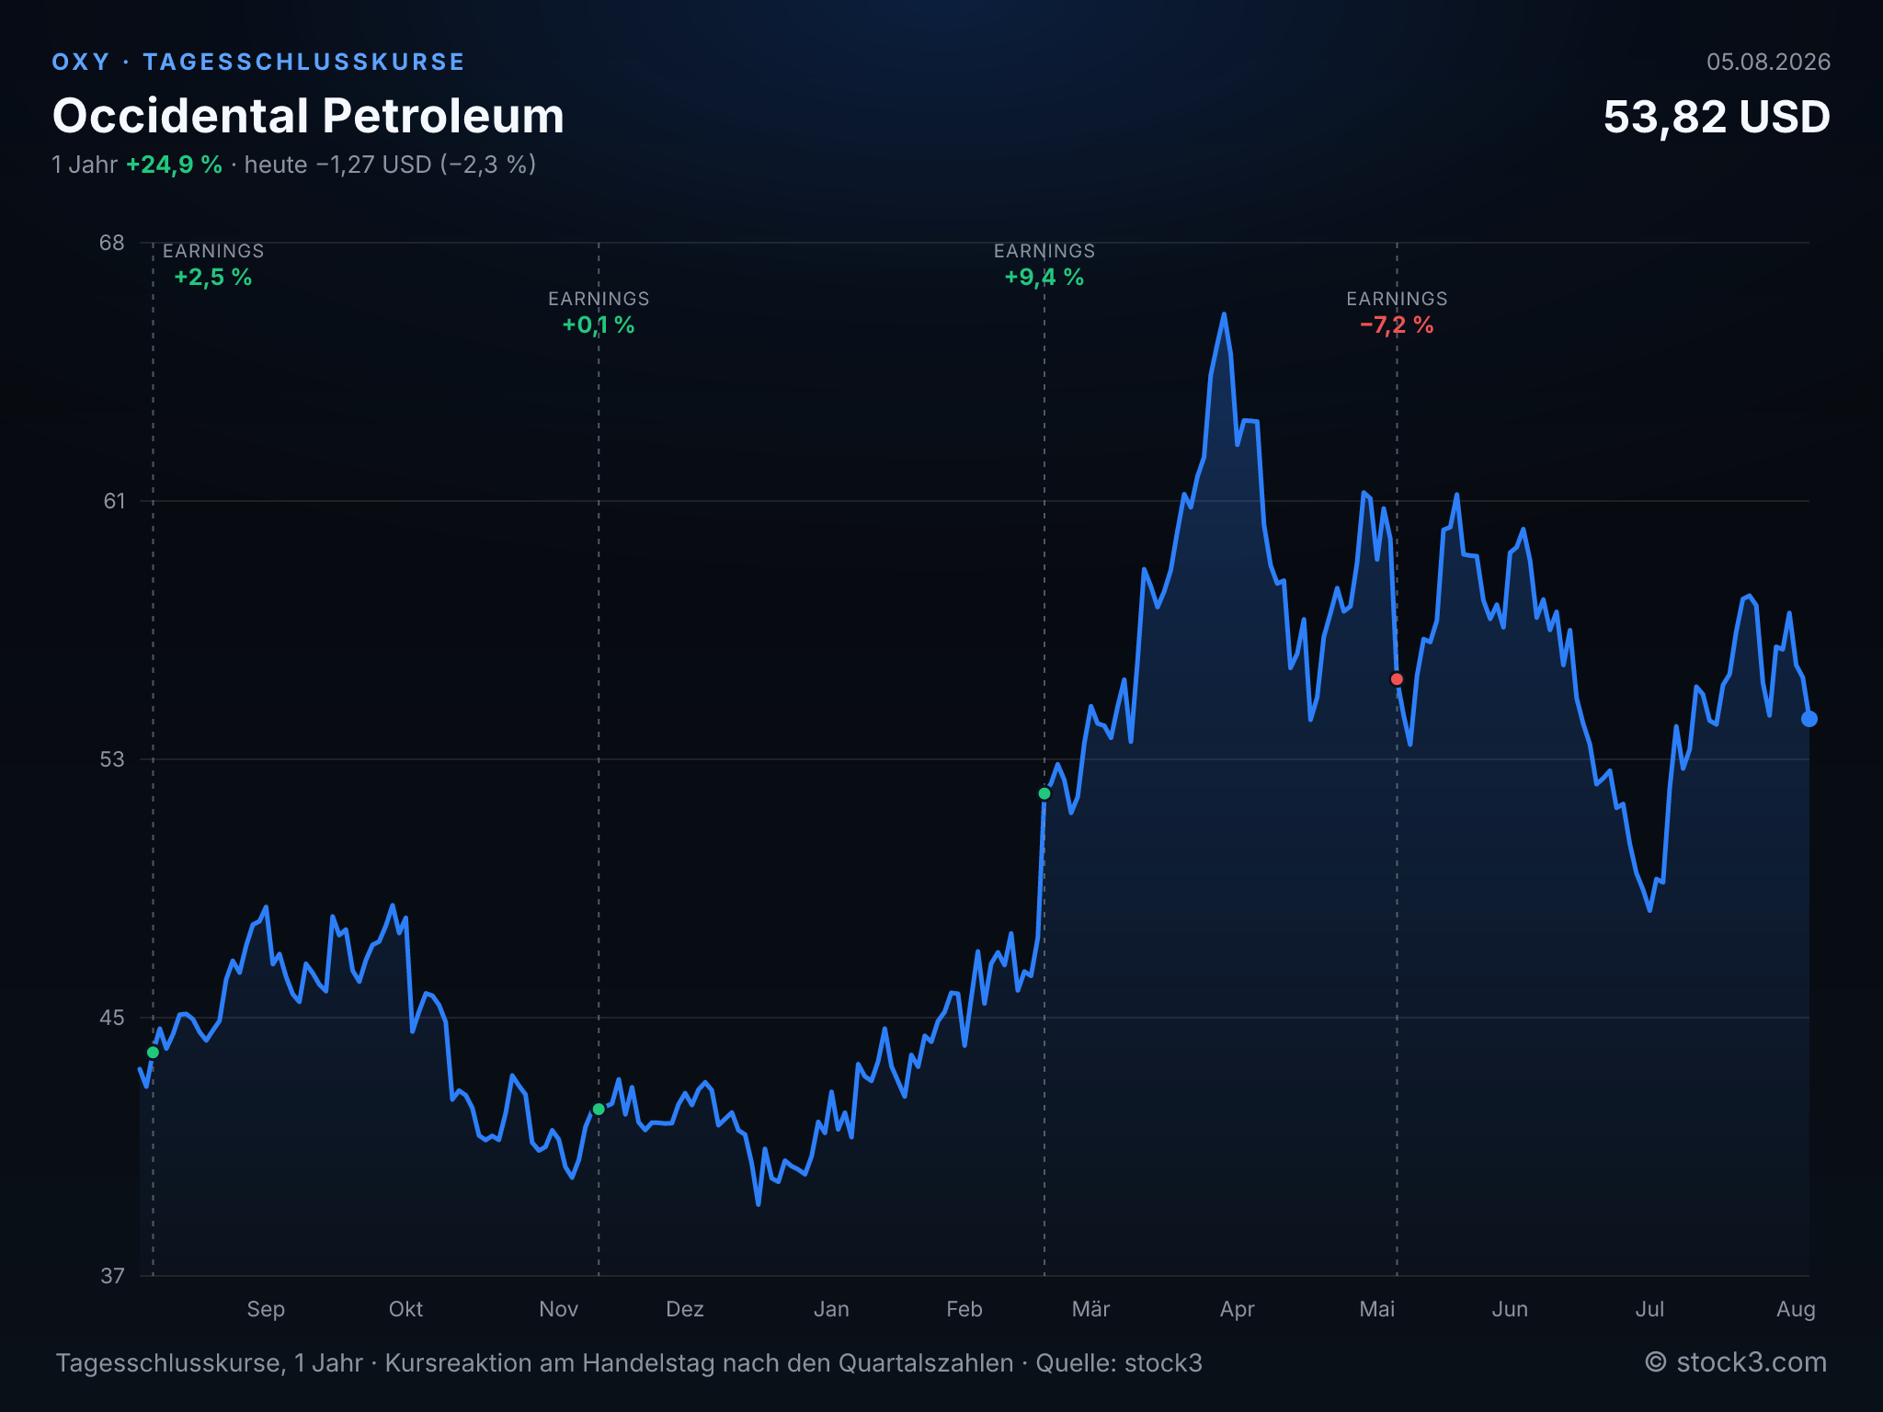Click the +0,1 % earnings reaction label

tap(599, 325)
